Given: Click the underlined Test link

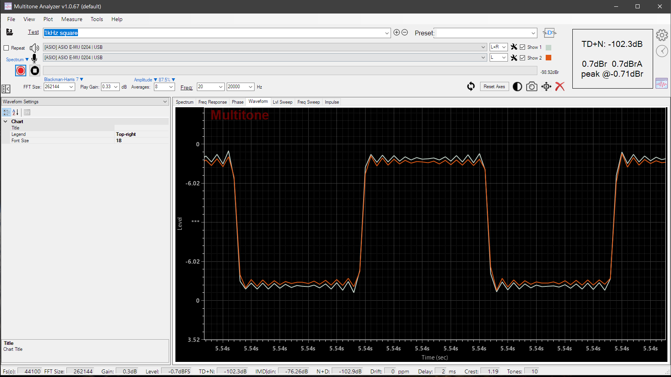Looking at the screenshot, I should click(33, 32).
